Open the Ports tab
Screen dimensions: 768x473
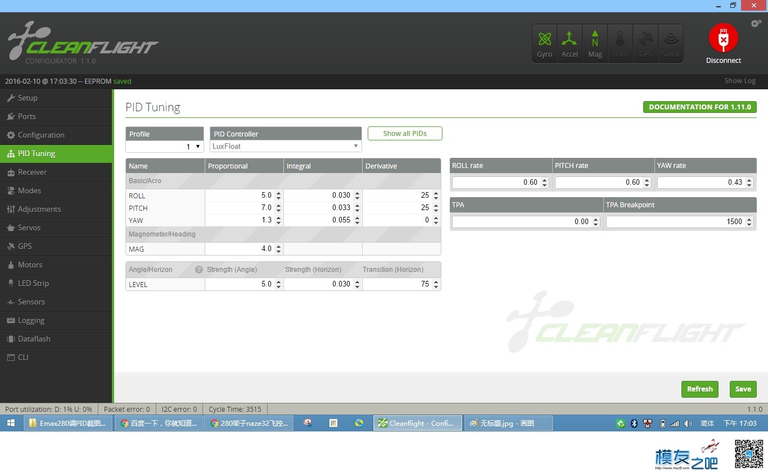(56, 116)
